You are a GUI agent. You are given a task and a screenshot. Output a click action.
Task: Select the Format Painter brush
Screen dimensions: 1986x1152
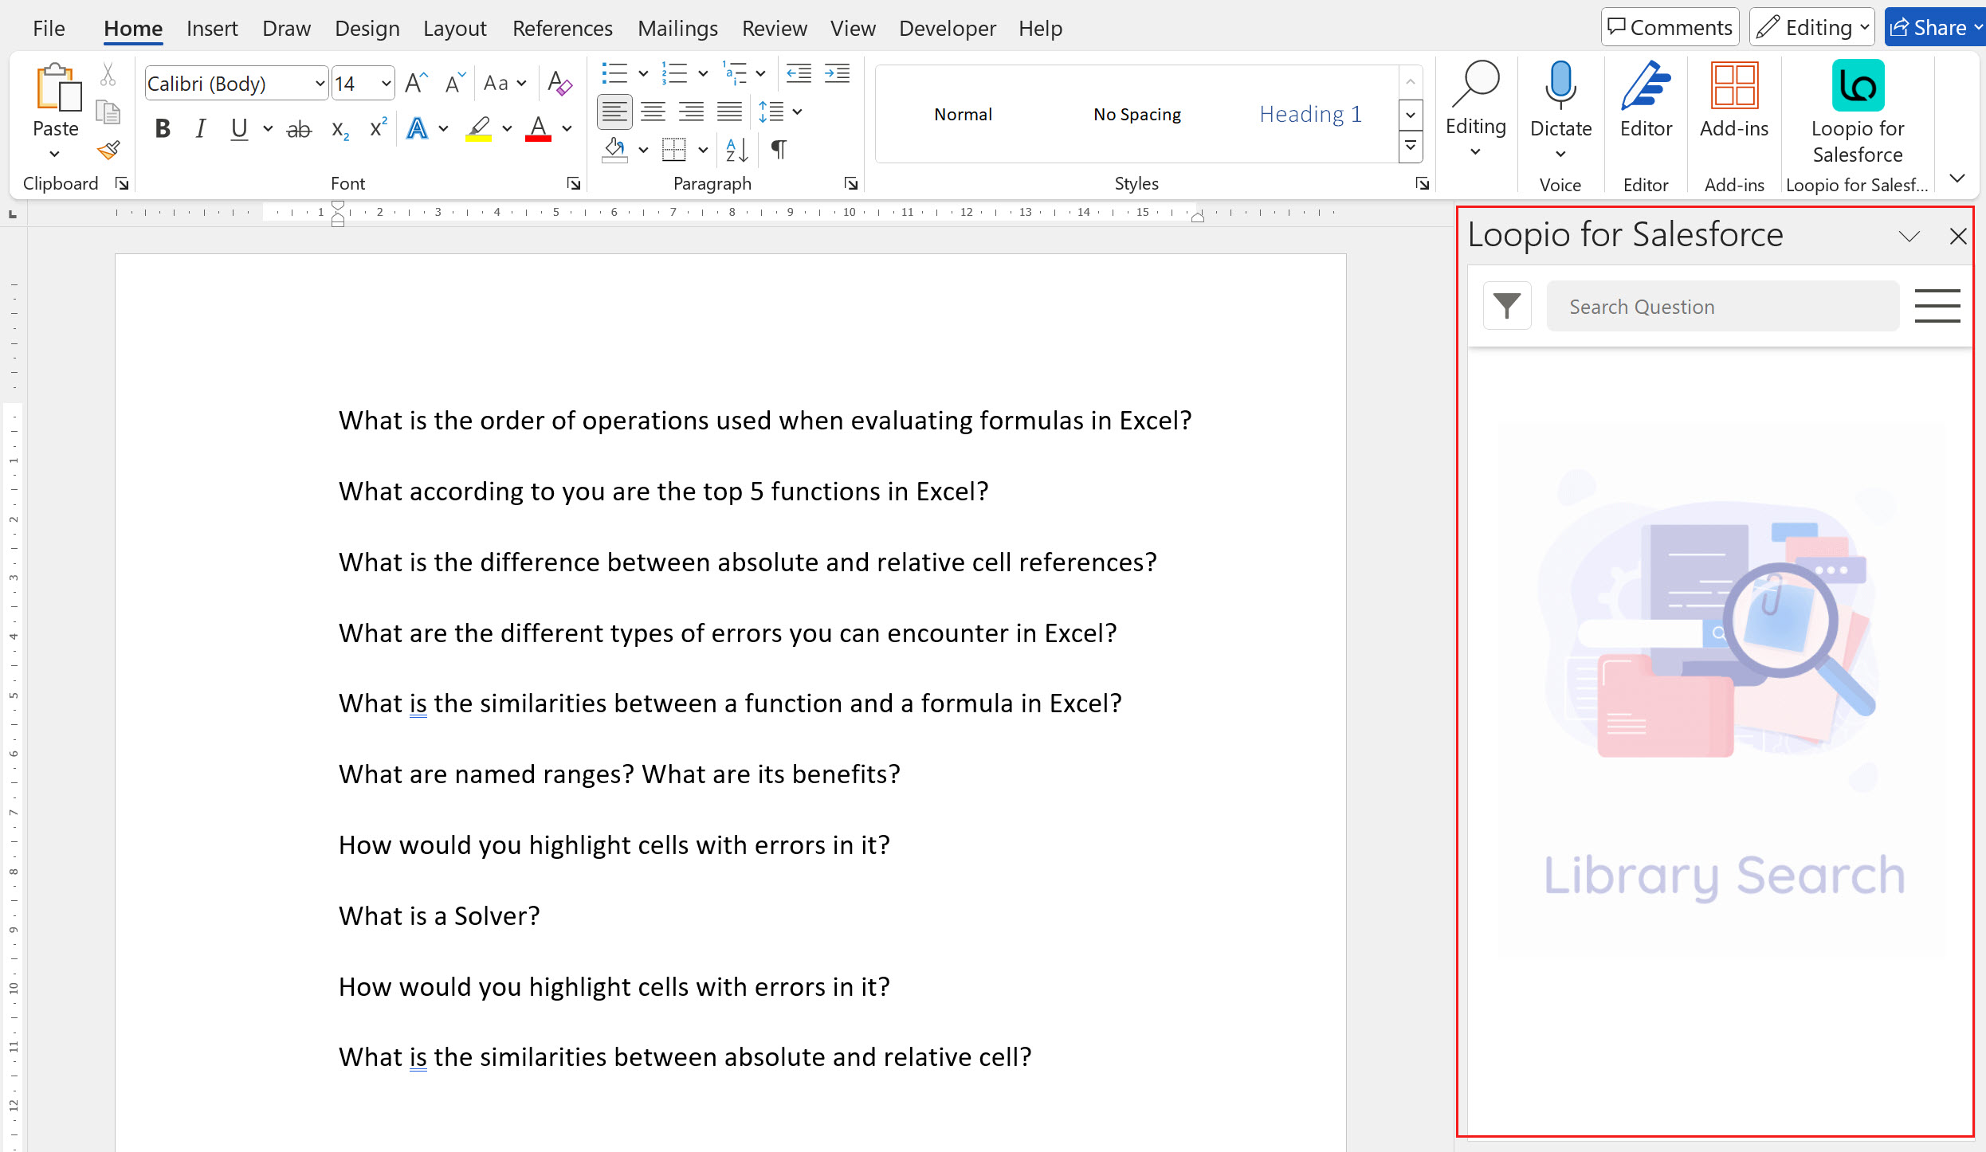point(108,150)
